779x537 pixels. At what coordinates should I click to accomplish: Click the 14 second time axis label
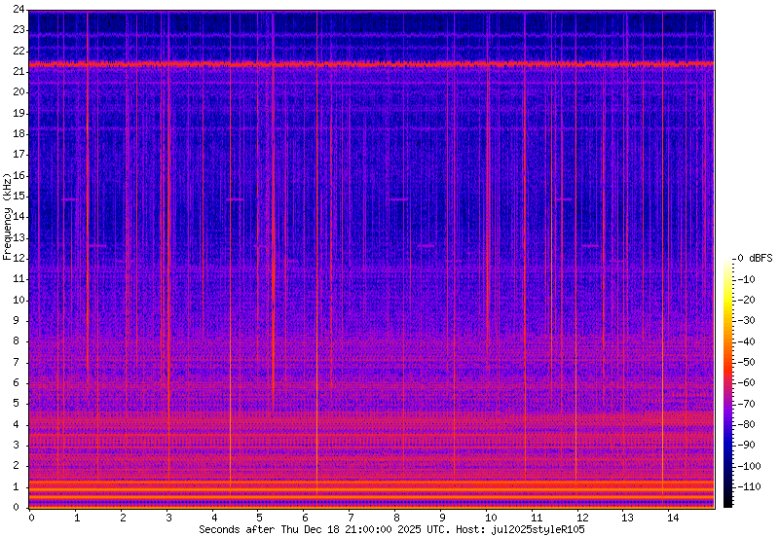[673, 518]
